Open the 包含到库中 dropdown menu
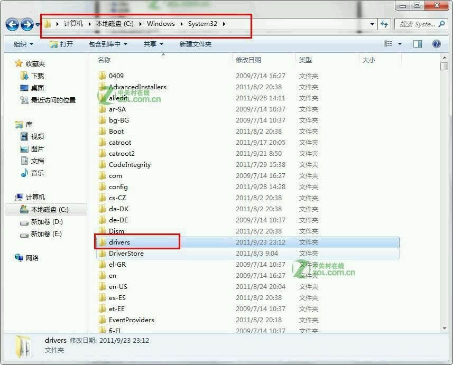This screenshot has width=453, height=365. click(108, 44)
